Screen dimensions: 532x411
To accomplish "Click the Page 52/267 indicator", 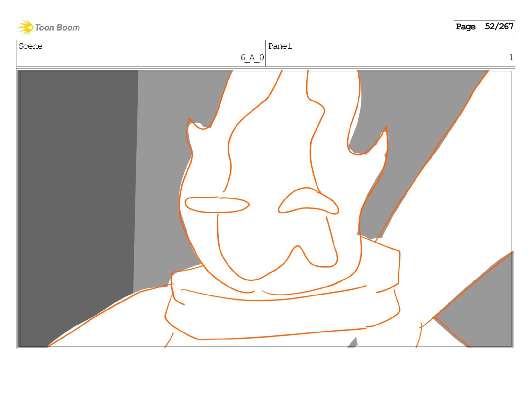I will click(x=484, y=27).
